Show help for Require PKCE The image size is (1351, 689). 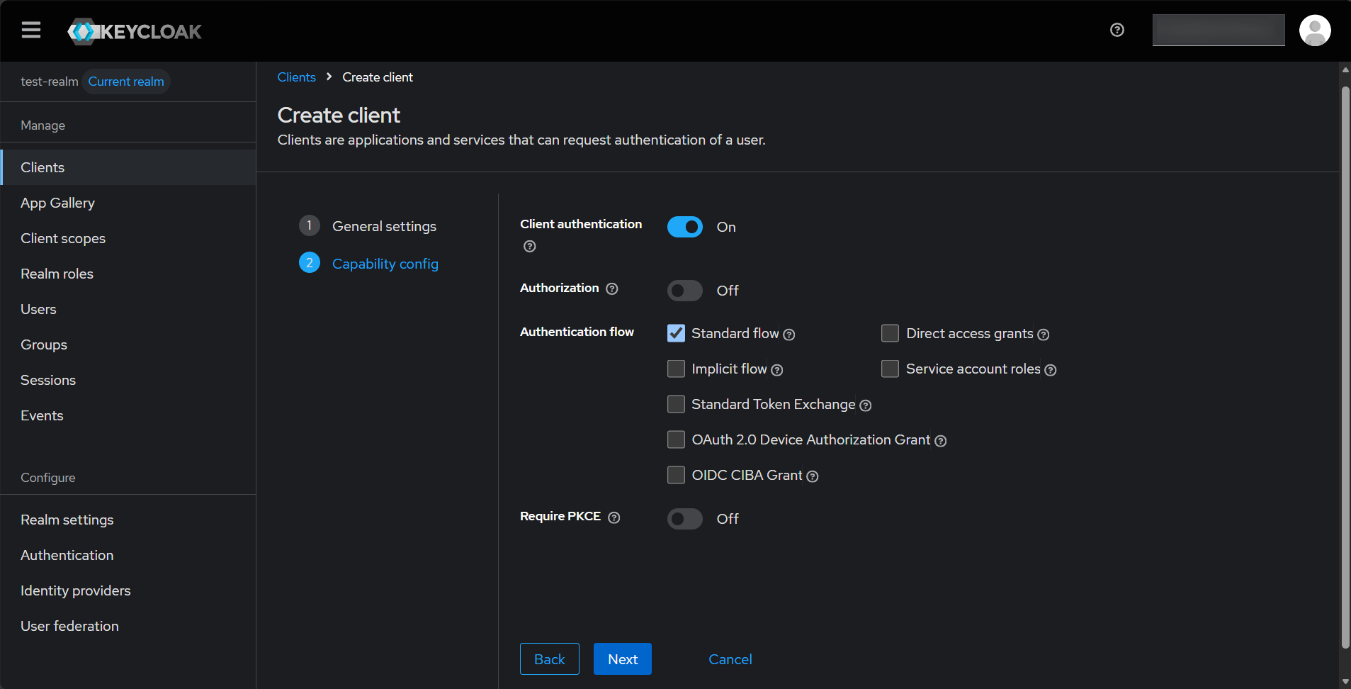(614, 517)
